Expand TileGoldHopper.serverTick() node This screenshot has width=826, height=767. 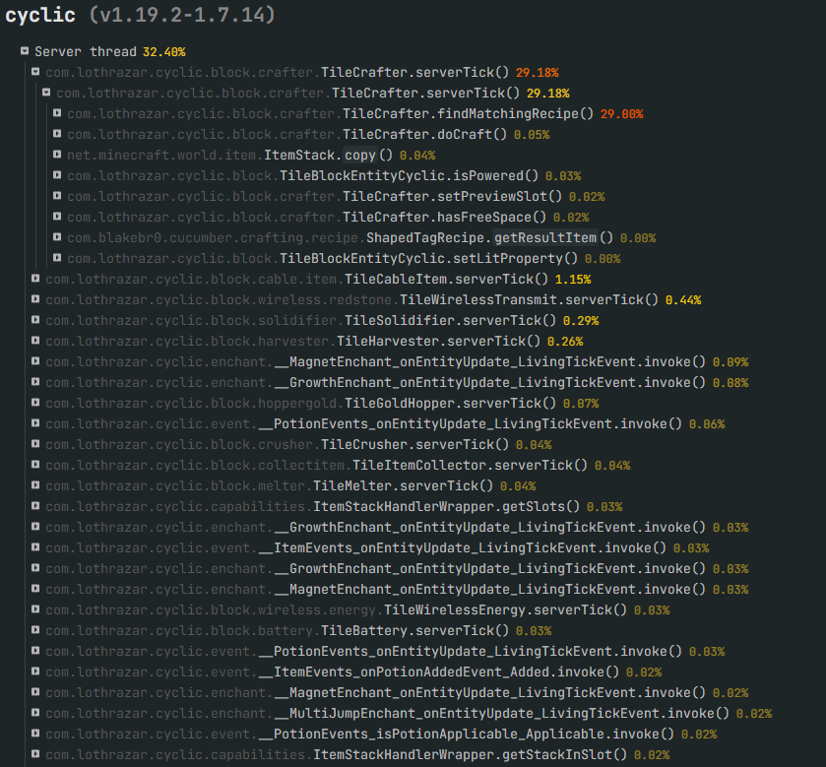(x=35, y=403)
